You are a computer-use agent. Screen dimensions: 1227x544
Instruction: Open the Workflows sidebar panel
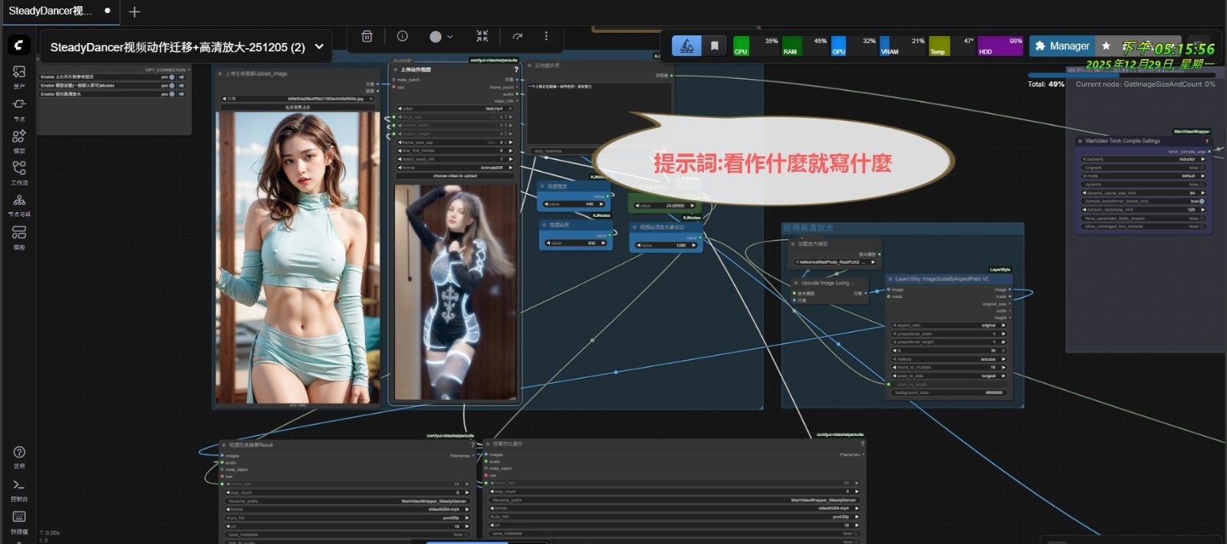19,169
